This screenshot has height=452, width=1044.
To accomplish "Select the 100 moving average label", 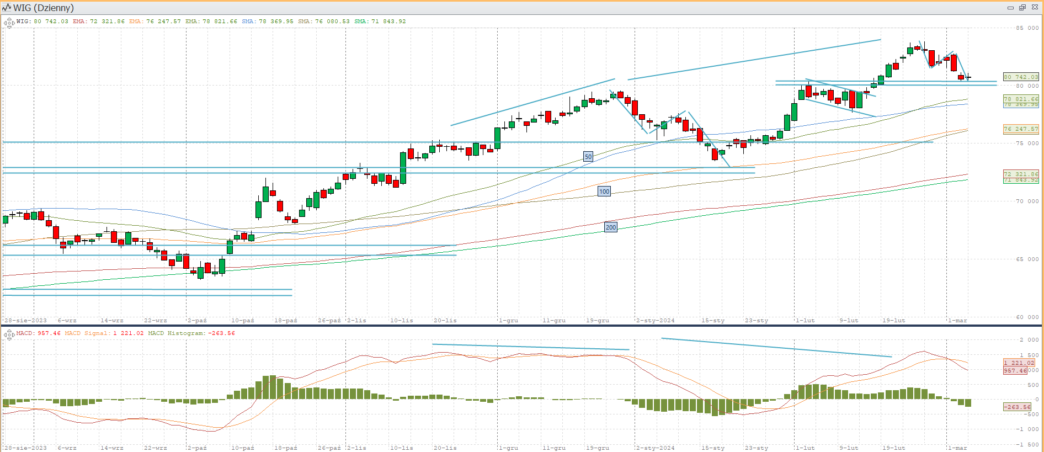I will pyautogui.click(x=604, y=192).
